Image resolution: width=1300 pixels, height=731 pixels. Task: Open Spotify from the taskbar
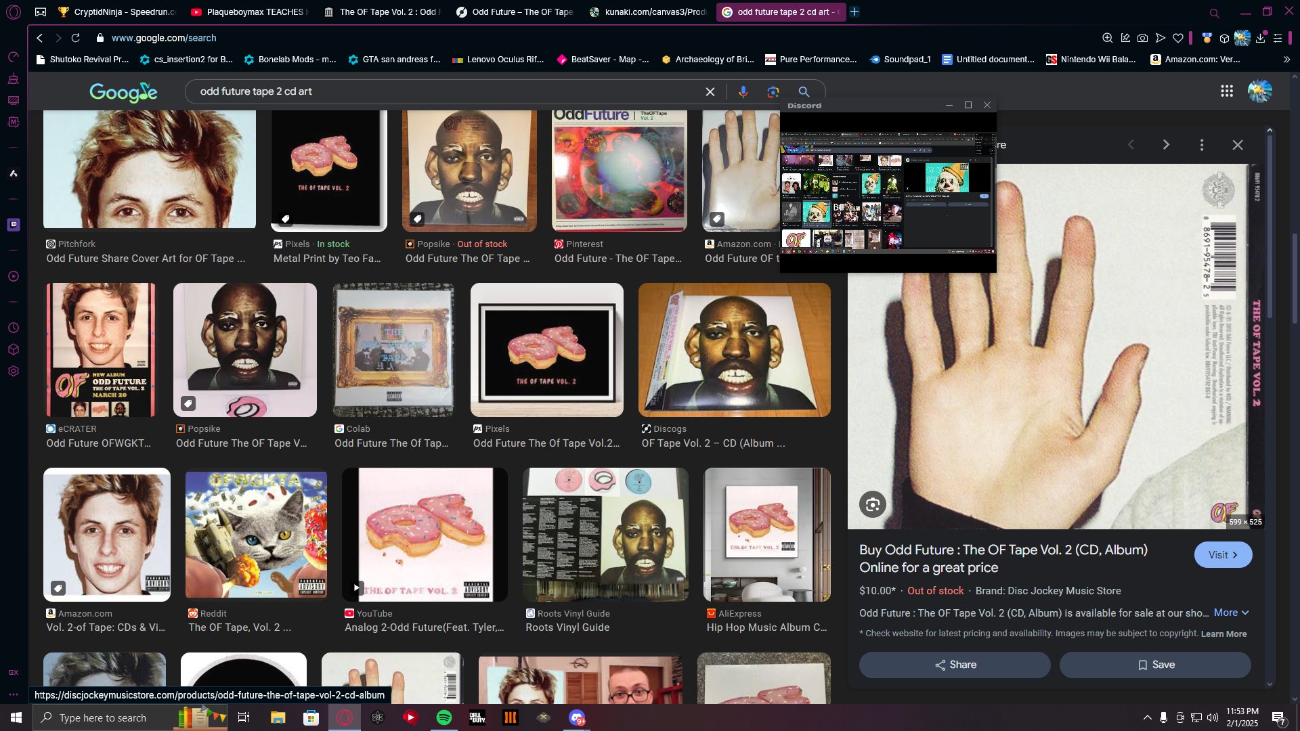[x=444, y=717]
